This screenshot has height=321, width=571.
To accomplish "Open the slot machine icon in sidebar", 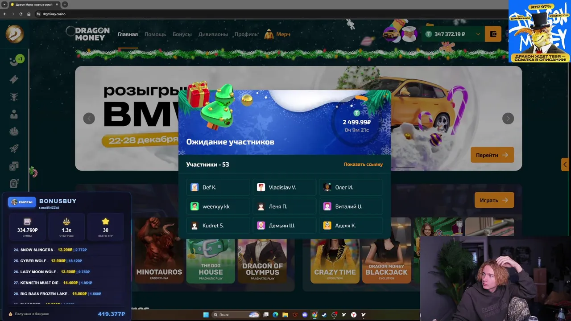I will point(14,183).
